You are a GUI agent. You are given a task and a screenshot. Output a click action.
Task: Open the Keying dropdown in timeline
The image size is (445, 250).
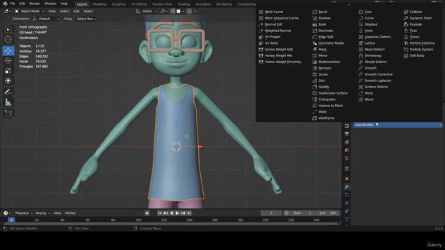[42, 213]
